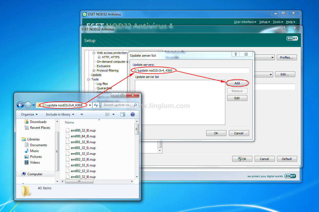This screenshot has width=319, height=212.
Task: Click the Explorer address bar path
Action: (62, 105)
